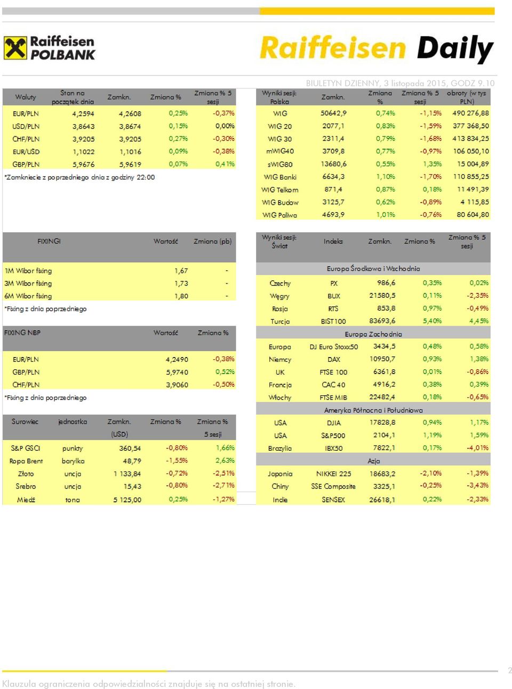Click the Złoto price value 1 133,84
512x689 pixels.
127,474
